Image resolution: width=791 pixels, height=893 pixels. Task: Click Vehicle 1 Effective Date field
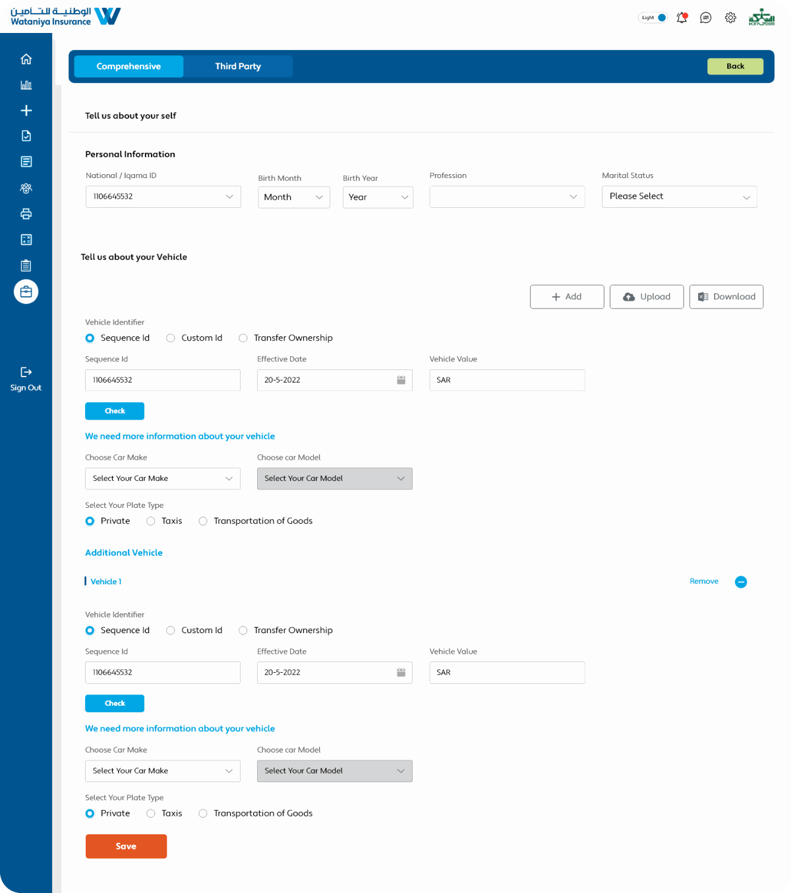tap(334, 672)
